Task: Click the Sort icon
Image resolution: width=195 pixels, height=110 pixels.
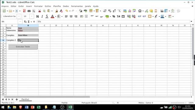Action: pyautogui.click(x=105, y=11)
